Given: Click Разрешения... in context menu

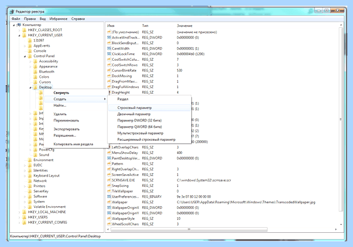Looking at the screenshot, I should click(x=76, y=135).
